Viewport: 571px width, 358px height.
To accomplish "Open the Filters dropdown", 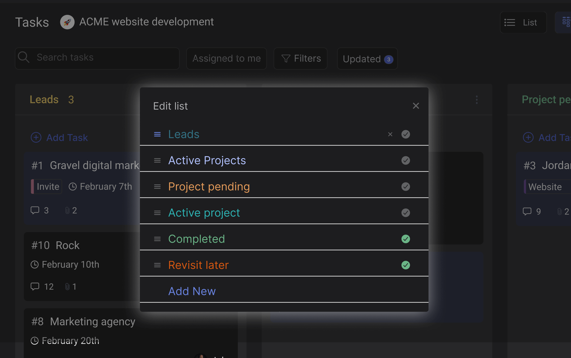I will (x=301, y=59).
